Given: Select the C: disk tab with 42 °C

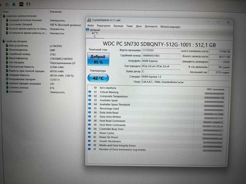Looking at the screenshot, I should point(95,33).
